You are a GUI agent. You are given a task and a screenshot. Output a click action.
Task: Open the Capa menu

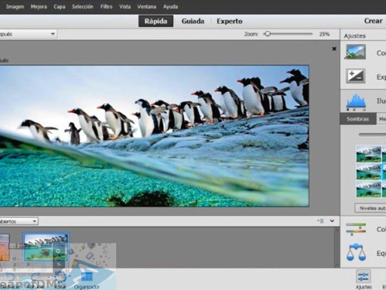(x=59, y=7)
